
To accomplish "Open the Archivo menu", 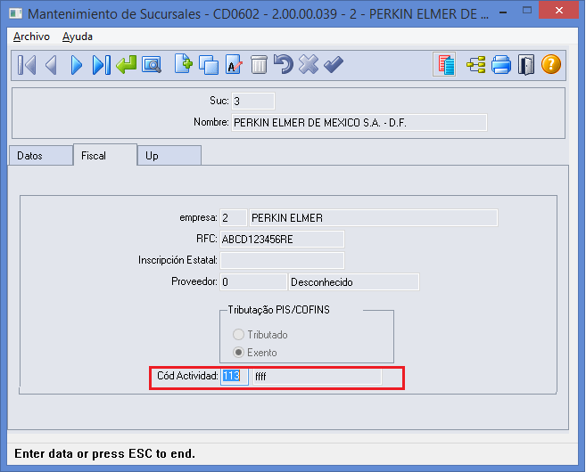I will click(31, 37).
